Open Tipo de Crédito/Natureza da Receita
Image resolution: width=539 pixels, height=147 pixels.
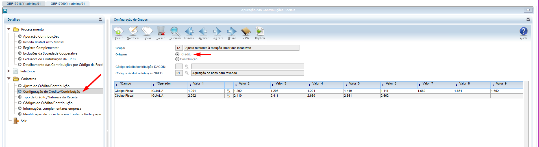50,97
